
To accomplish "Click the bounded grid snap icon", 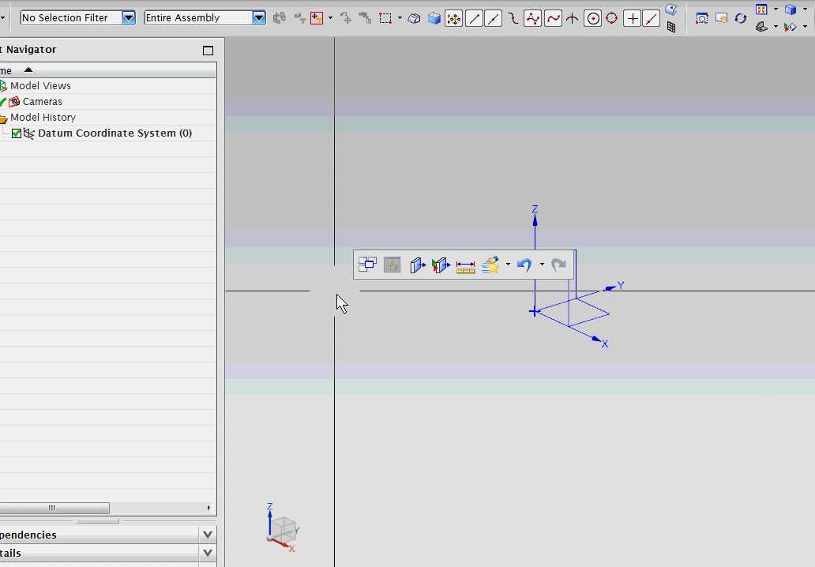I will (671, 27).
